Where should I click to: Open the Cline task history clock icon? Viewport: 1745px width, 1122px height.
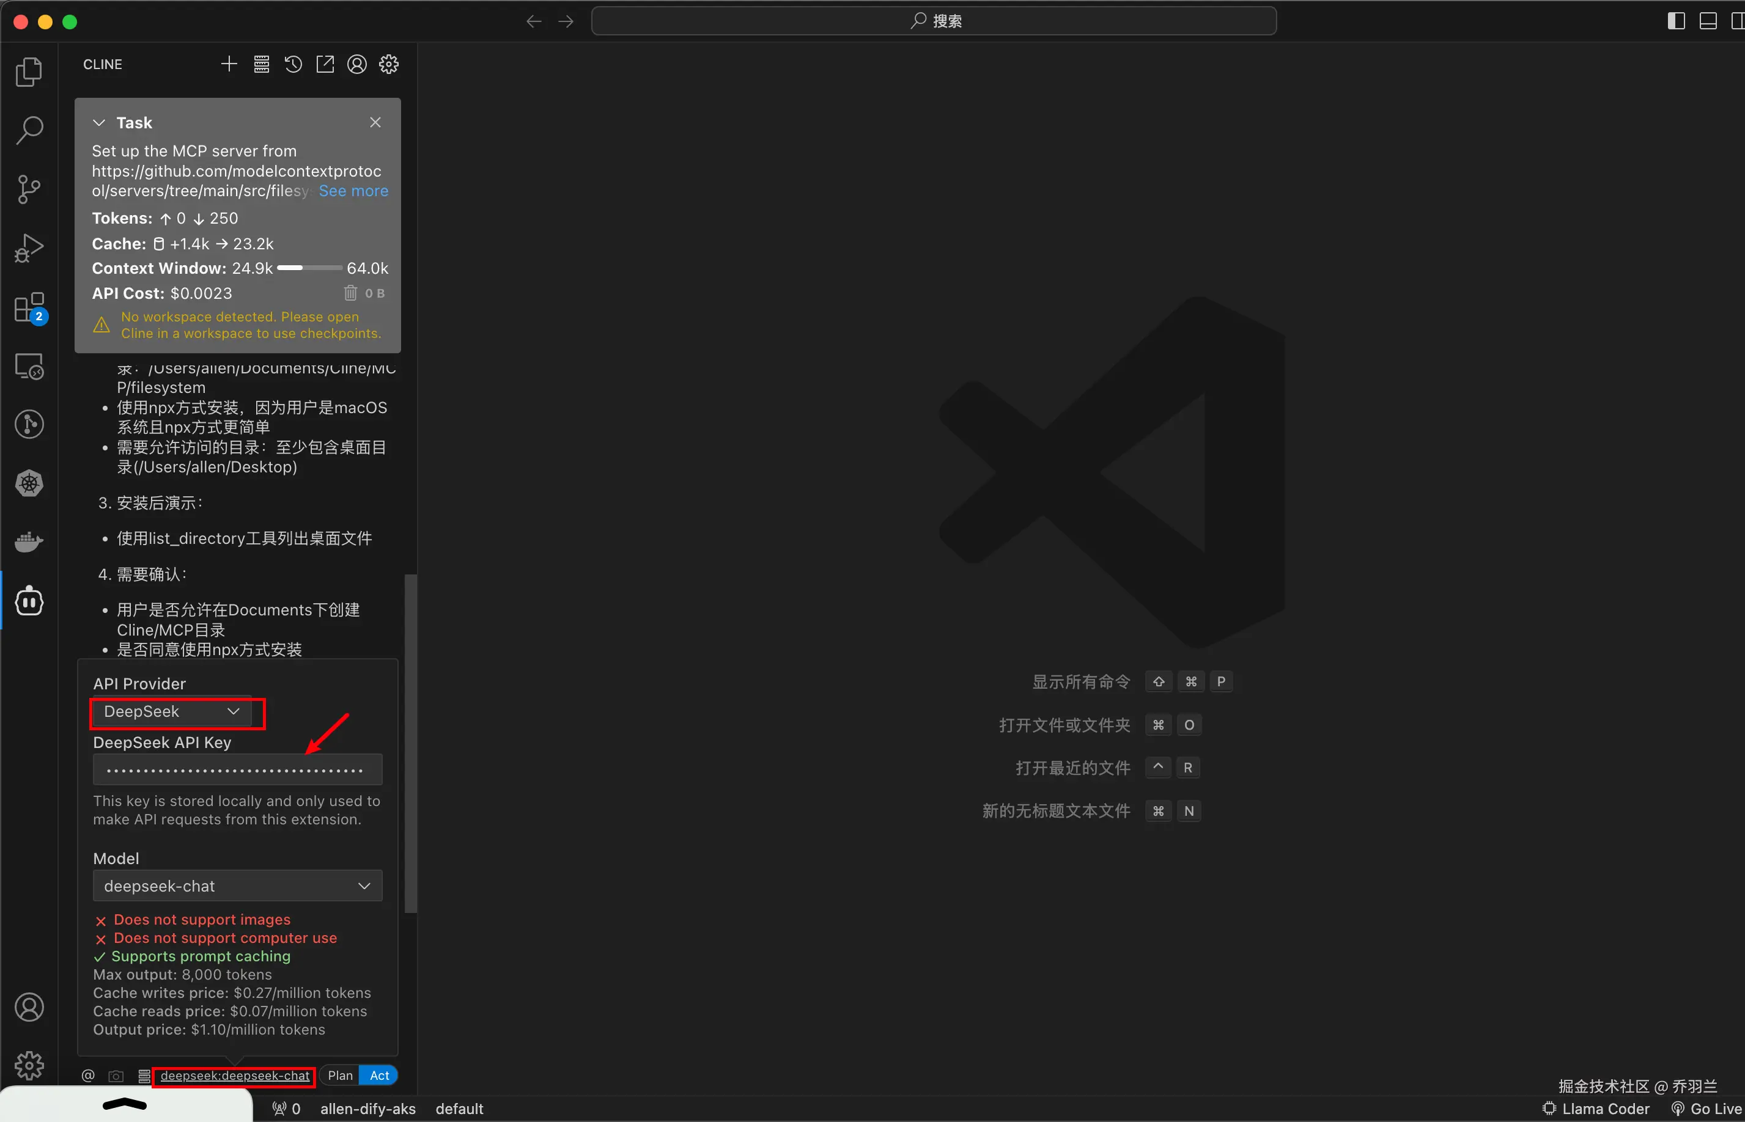[293, 64]
